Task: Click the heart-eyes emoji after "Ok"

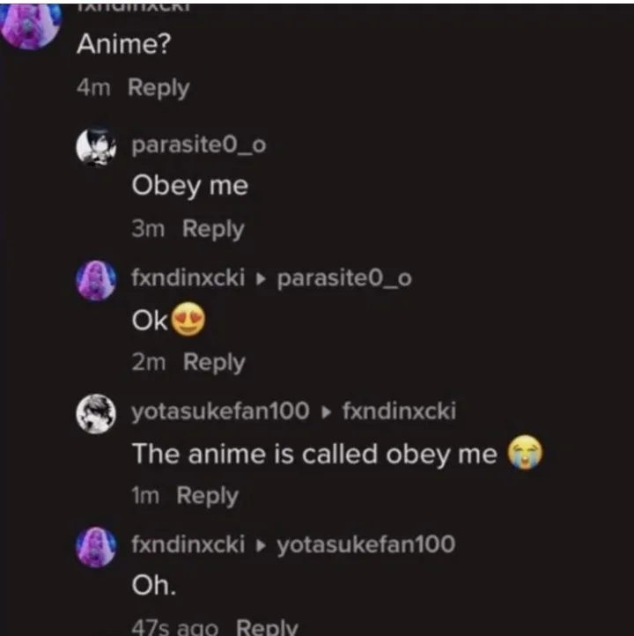Action: 188,321
